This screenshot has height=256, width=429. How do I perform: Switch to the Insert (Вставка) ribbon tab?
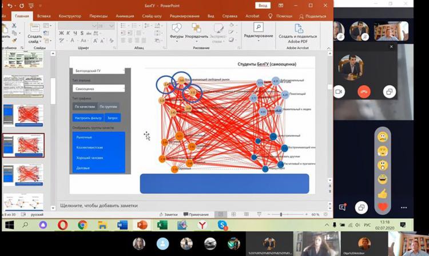[43, 17]
